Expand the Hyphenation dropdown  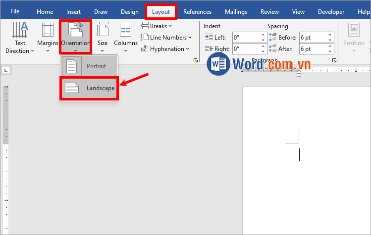pyautogui.click(x=166, y=49)
